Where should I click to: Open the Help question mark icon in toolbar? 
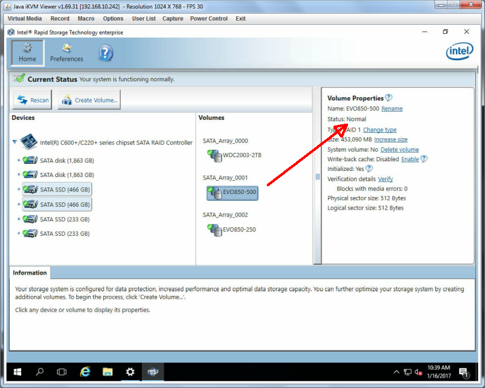point(105,53)
